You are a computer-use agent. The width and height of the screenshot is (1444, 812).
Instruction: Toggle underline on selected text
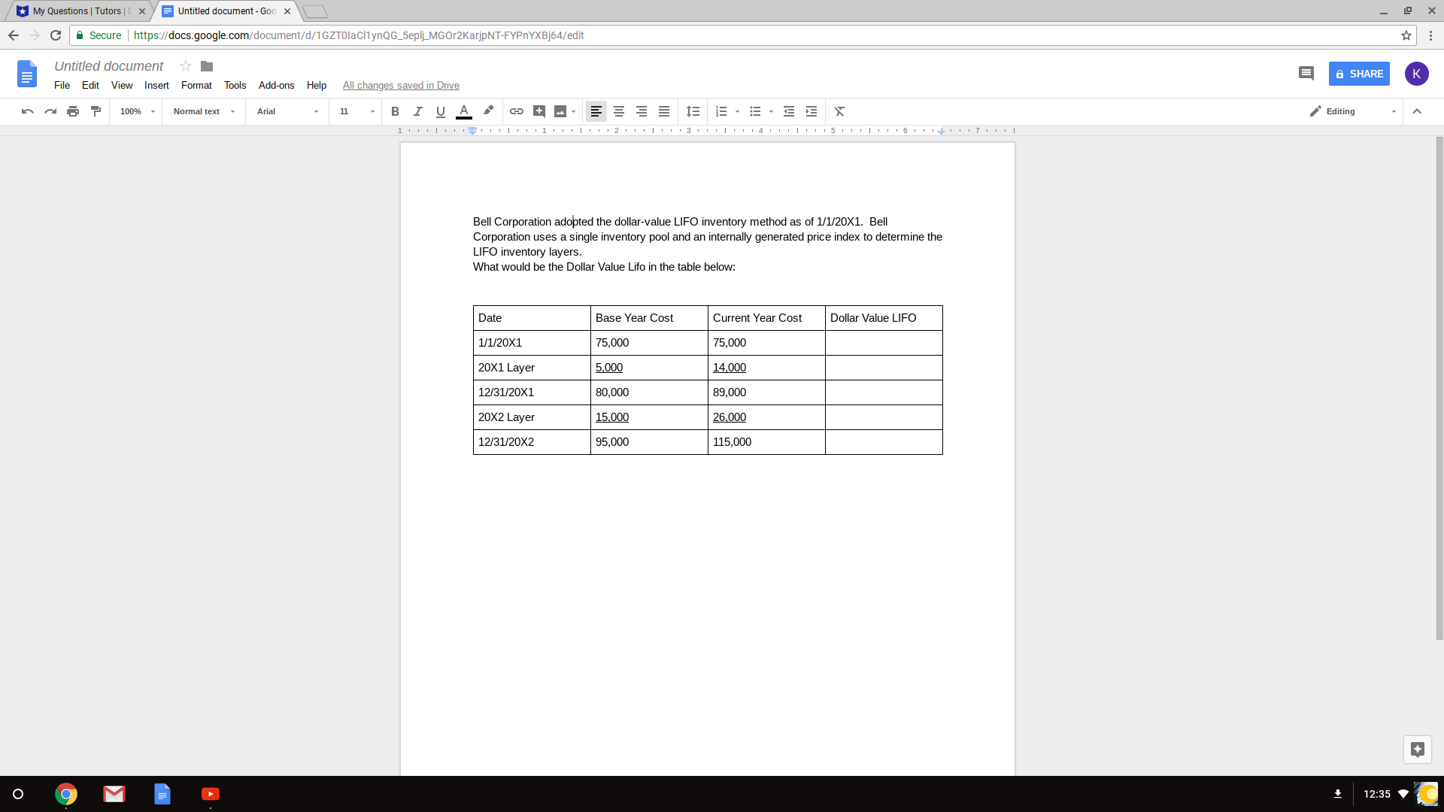pos(441,111)
